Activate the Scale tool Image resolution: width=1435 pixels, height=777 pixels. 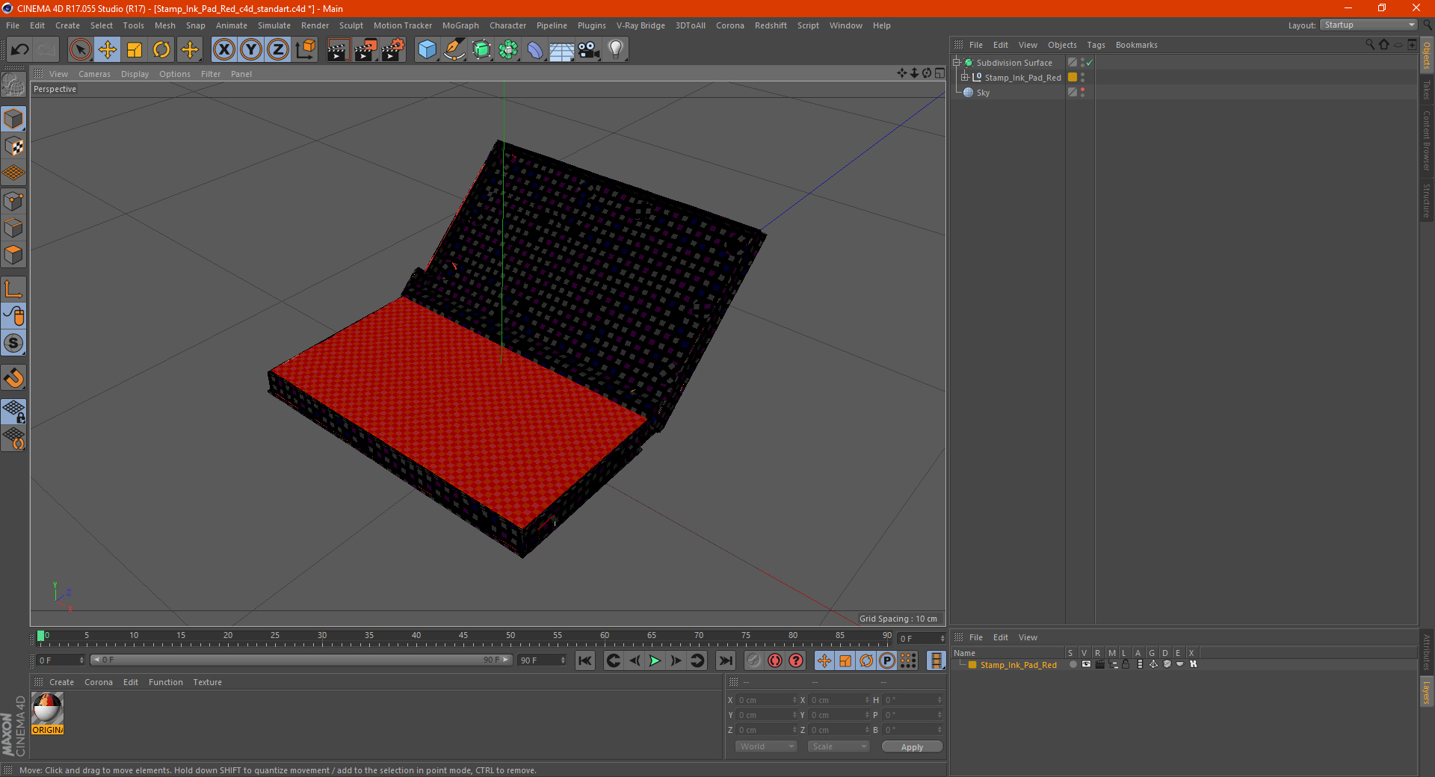[x=135, y=50]
